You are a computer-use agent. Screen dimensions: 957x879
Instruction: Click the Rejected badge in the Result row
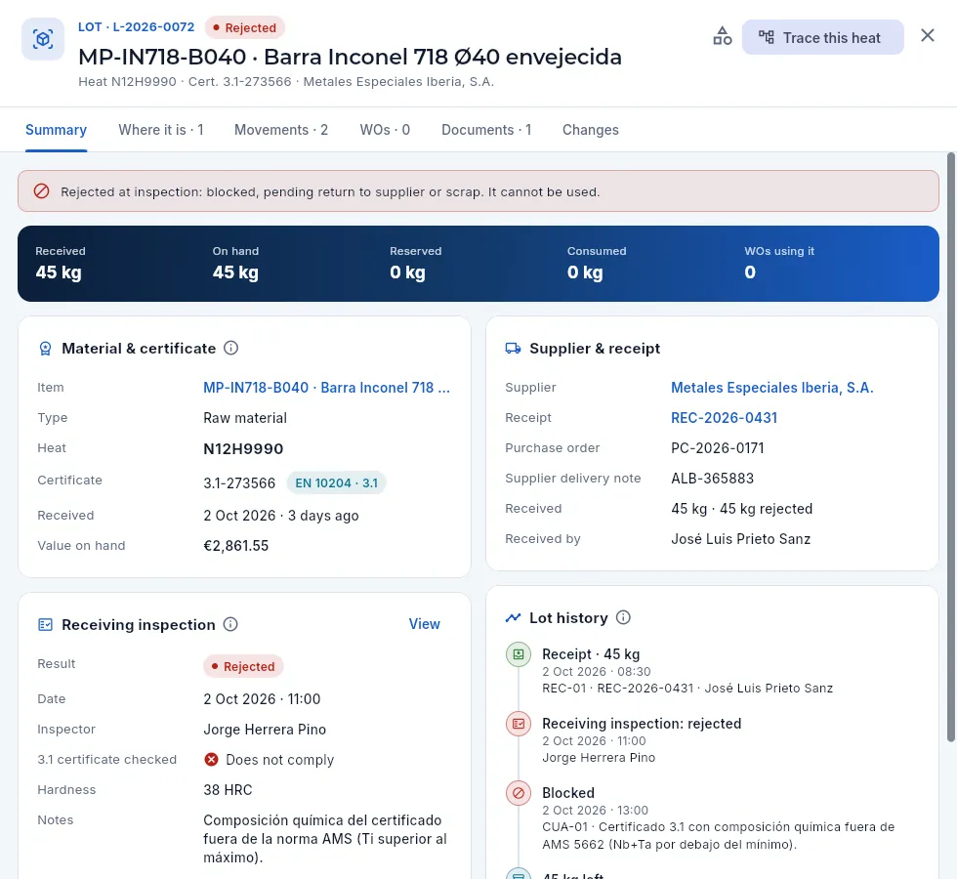tap(243, 666)
